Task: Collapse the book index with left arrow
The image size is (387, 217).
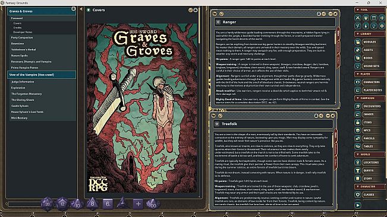Action: point(81,9)
